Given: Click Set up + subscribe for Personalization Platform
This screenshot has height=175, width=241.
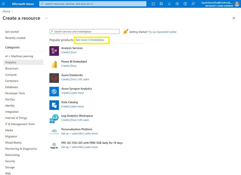Looking at the screenshot, I should point(72,134).
